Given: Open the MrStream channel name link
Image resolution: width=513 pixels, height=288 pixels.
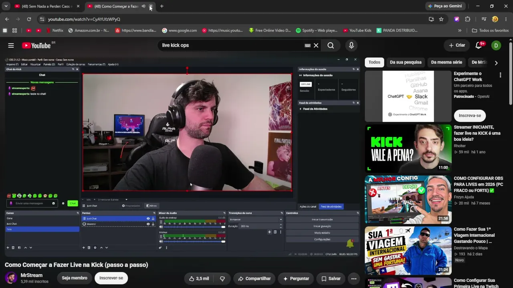Looking at the screenshot, I should pyautogui.click(x=32, y=275).
